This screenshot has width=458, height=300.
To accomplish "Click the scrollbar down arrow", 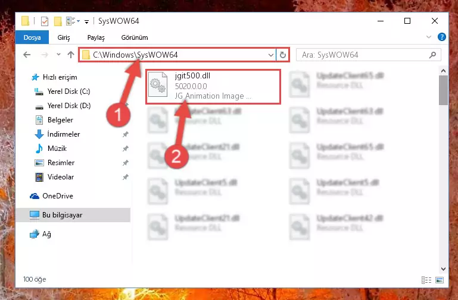I will [x=443, y=269].
